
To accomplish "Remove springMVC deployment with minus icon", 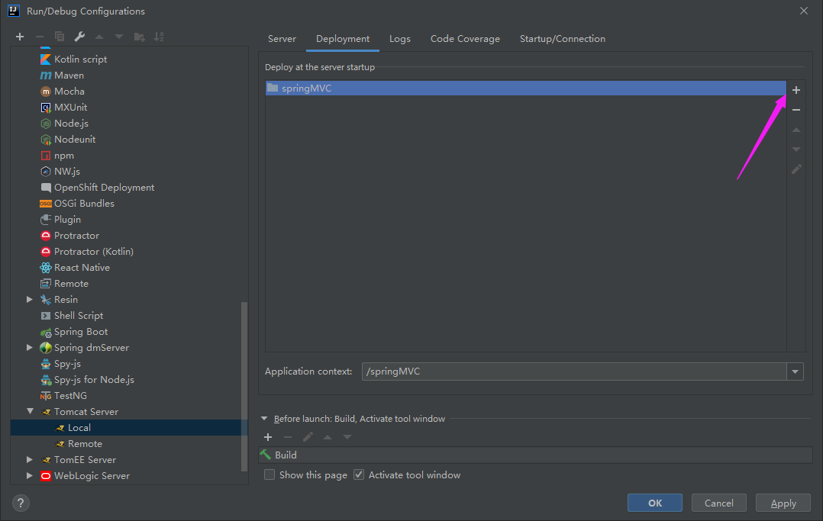I will pos(796,110).
